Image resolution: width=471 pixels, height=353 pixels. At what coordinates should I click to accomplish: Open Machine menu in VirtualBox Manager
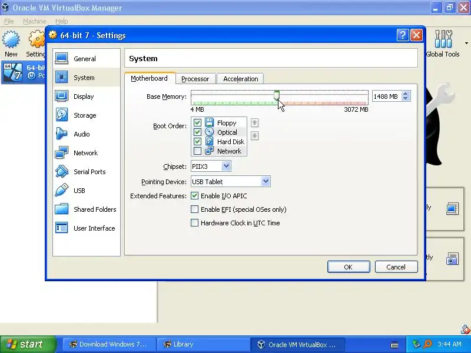tap(35, 21)
